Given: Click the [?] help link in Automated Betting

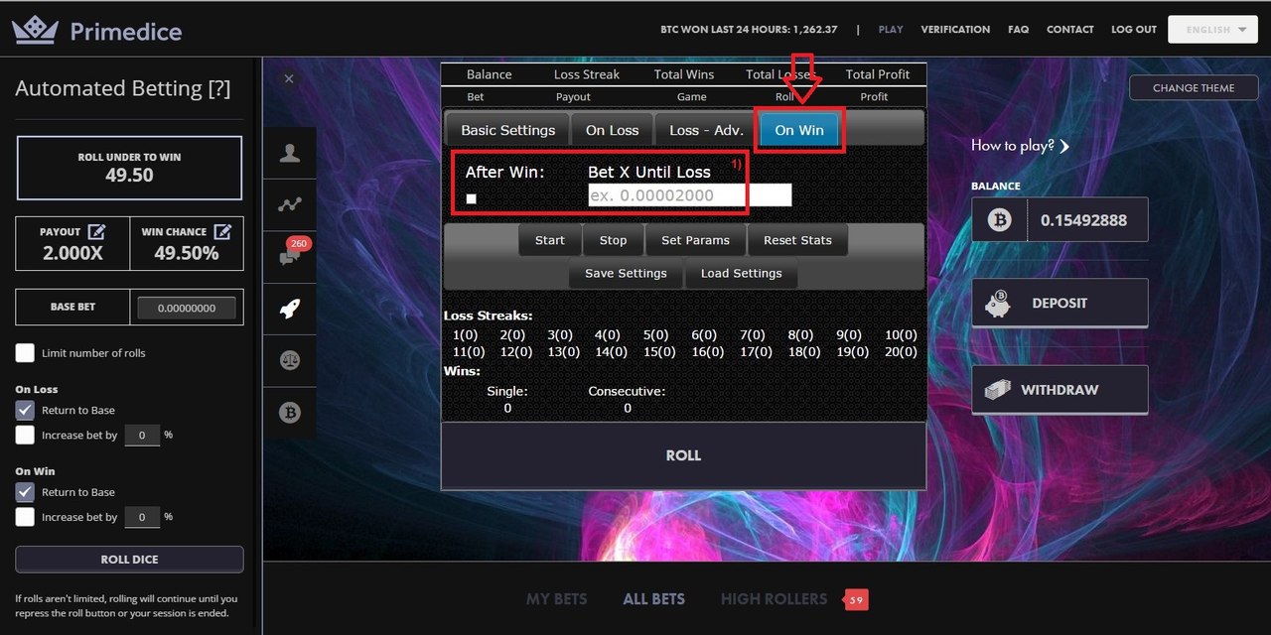Looking at the screenshot, I should (218, 88).
